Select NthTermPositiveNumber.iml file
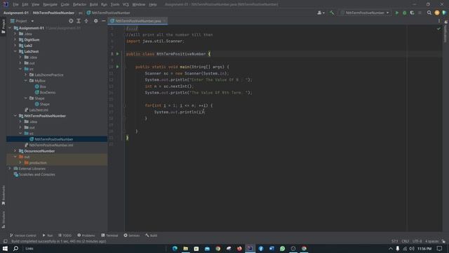449x253 pixels. click(48, 145)
